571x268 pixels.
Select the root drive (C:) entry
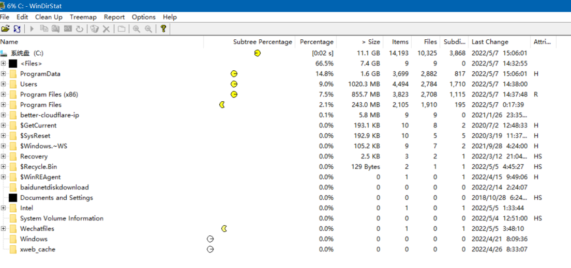[29, 53]
